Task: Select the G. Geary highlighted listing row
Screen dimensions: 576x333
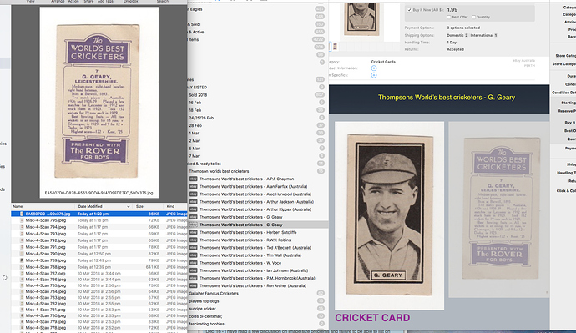Action: coord(258,225)
